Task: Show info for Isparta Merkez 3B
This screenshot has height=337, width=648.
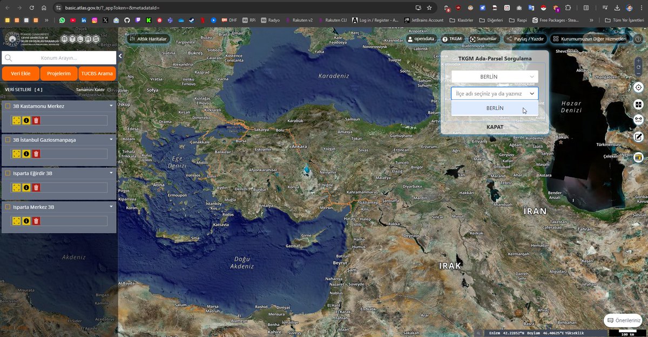Action: coord(26,221)
